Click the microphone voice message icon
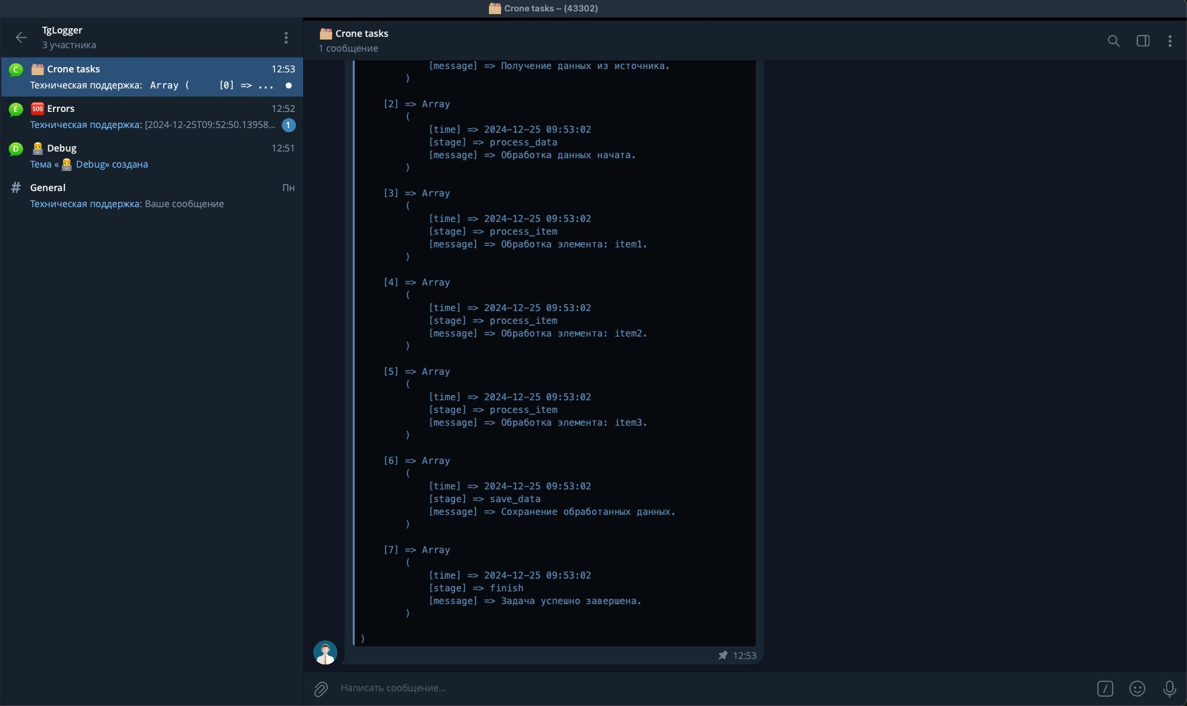This screenshot has height=706, width=1187. (x=1169, y=689)
